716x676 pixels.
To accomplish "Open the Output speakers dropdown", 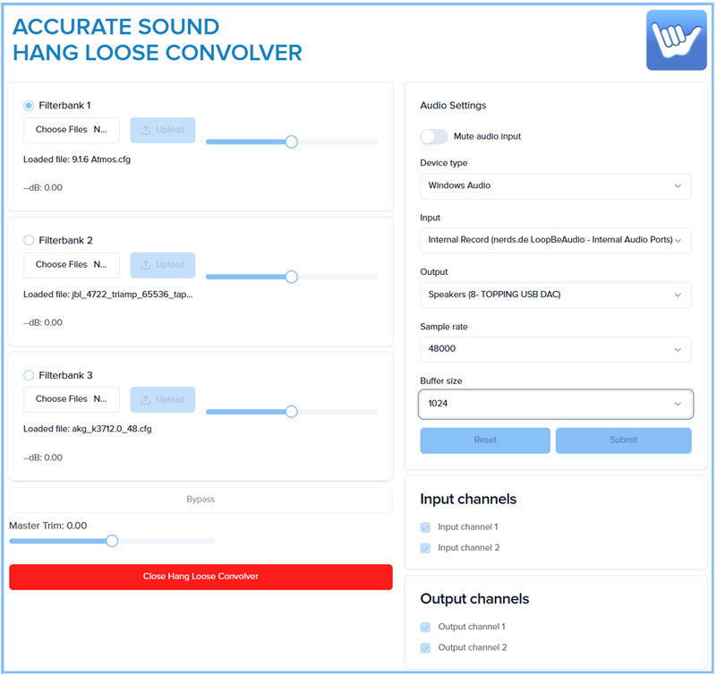I will [x=555, y=295].
